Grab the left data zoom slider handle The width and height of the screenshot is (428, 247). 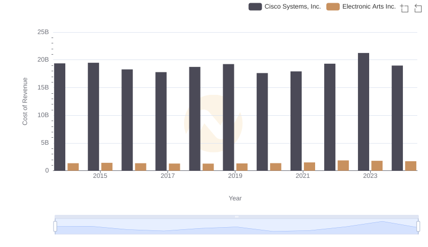click(x=55, y=226)
